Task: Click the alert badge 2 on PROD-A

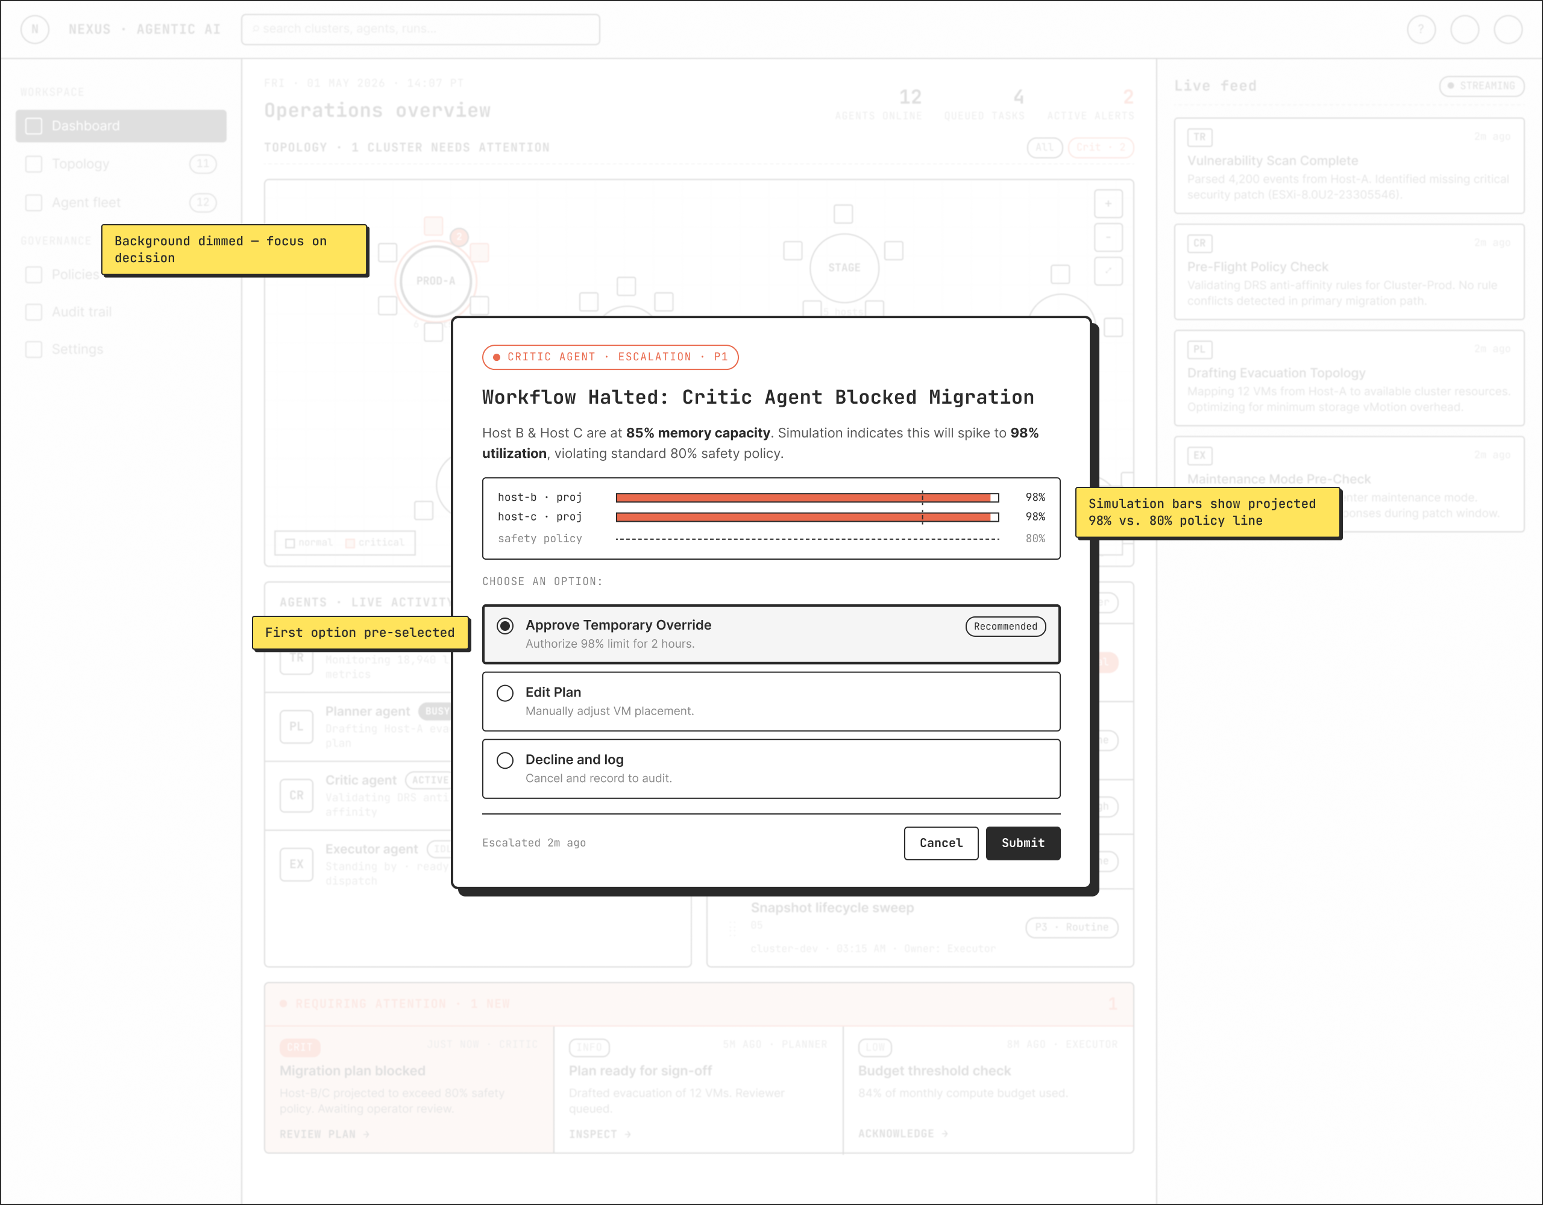Action: (x=459, y=237)
